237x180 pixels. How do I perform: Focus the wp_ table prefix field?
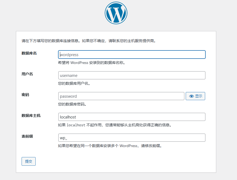[131, 138]
